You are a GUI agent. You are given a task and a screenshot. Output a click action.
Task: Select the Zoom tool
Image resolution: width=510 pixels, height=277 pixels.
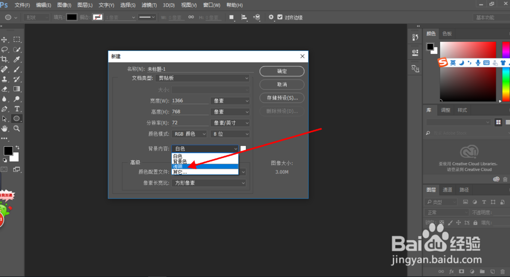tap(17, 129)
